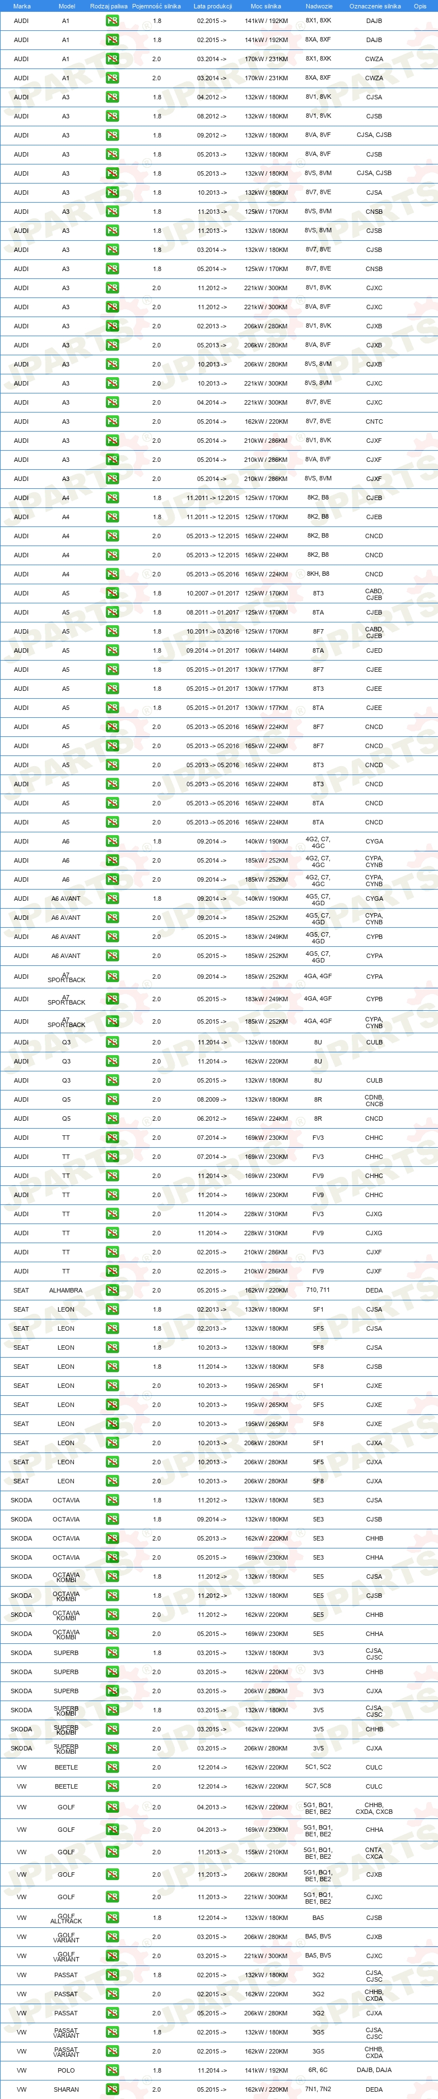Screen dimensions: 438x2099
Task: Click the Model column header
Action: (x=67, y=6)
